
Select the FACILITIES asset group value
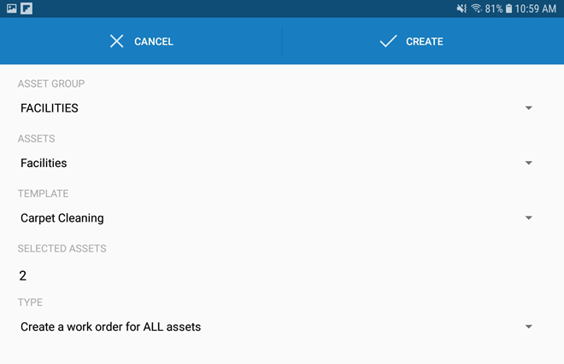[x=50, y=108]
